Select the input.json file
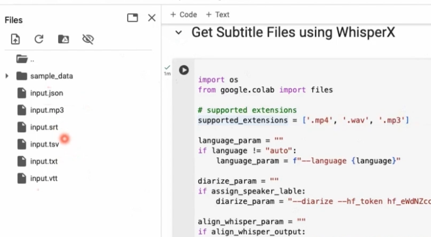The height and width of the screenshot is (237, 431). 47,93
